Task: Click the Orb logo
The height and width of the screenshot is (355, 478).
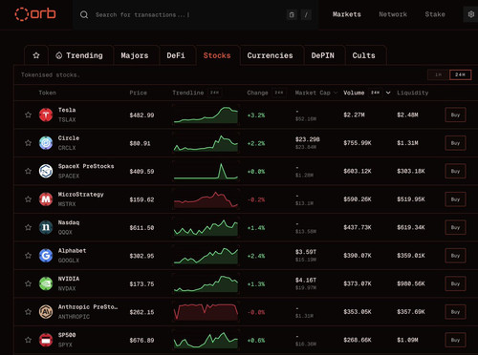Action: [35, 14]
